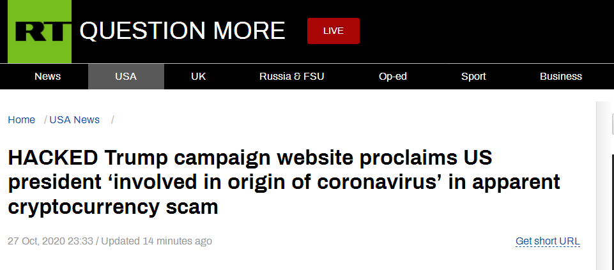Click the Home breadcrumb link
This screenshot has height=270, width=614.
click(22, 120)
